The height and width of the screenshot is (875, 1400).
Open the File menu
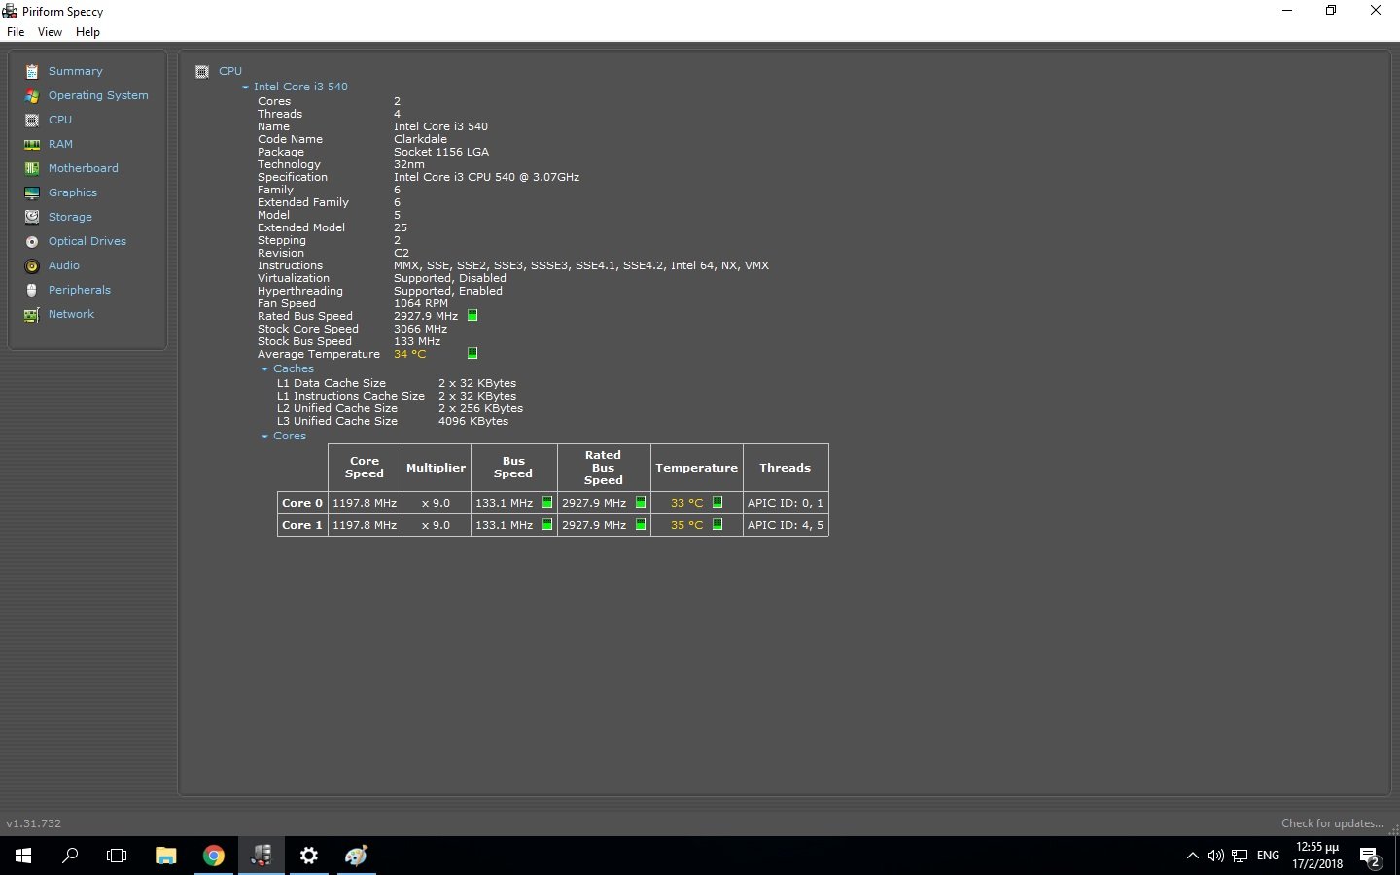(16, 32)
